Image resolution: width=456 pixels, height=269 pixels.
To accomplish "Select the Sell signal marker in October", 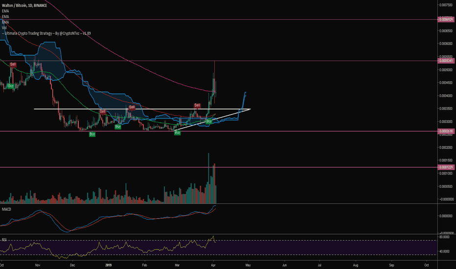I will tap(13, 64).
